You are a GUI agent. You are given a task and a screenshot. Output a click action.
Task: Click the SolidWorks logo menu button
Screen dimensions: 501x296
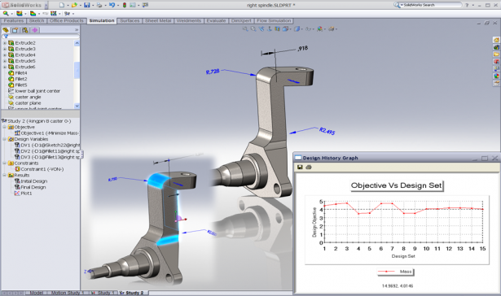pos(24,5)
